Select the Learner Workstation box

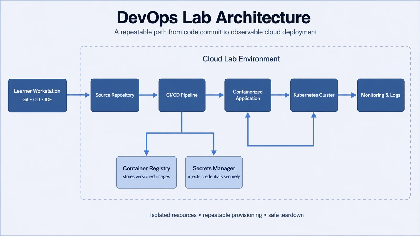click(38, 96)
